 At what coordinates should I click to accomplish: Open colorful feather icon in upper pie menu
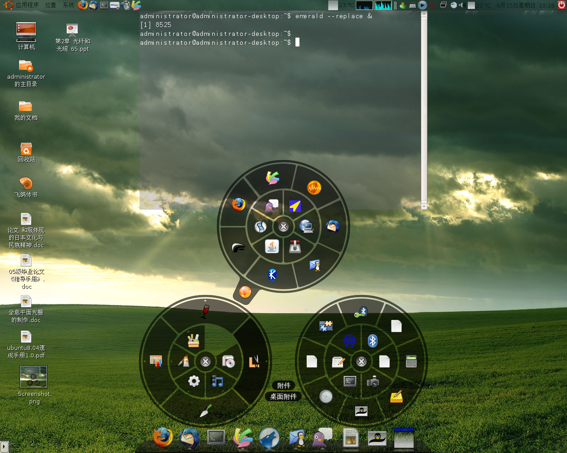pos(272,178)
